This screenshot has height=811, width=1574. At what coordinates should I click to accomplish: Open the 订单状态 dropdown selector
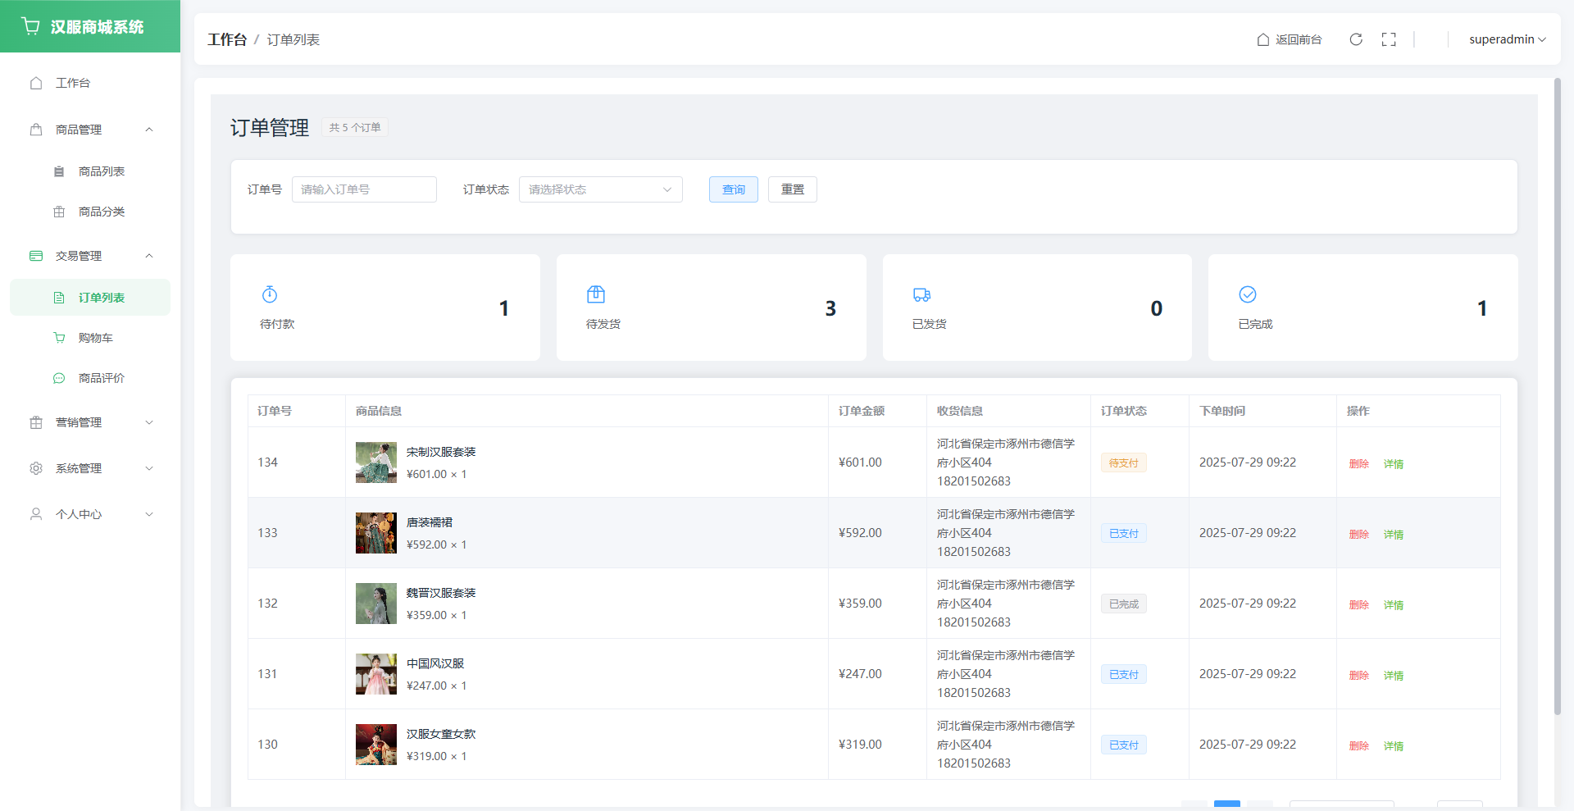pos(600,189)
